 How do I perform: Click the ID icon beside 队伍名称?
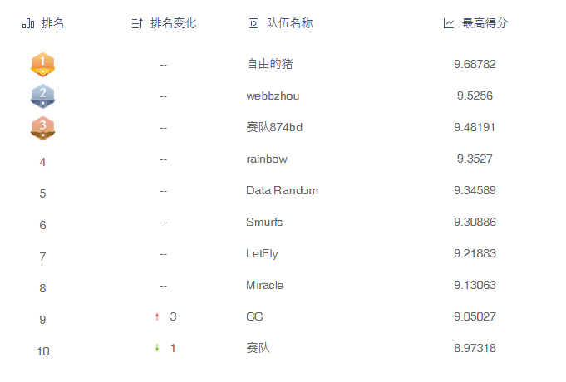click(x=253, y=23)
